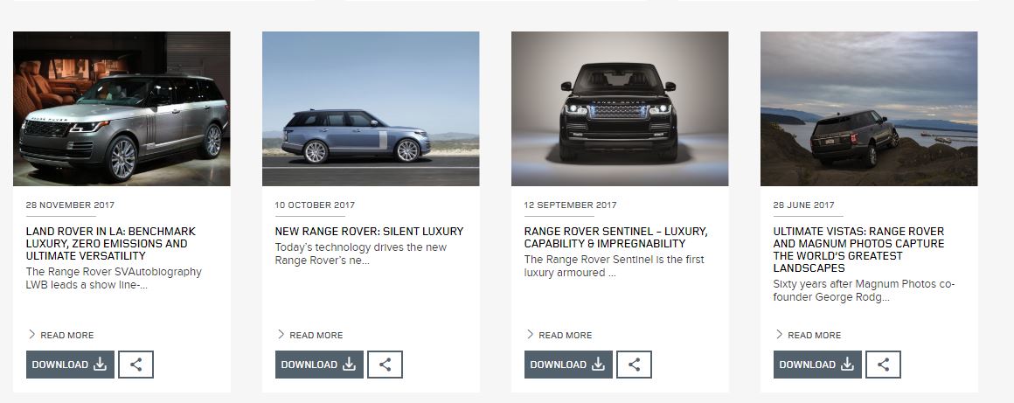Download the New Range Rover Silent Luxury release
1014x403 pixels.
[x=319, y=365]
